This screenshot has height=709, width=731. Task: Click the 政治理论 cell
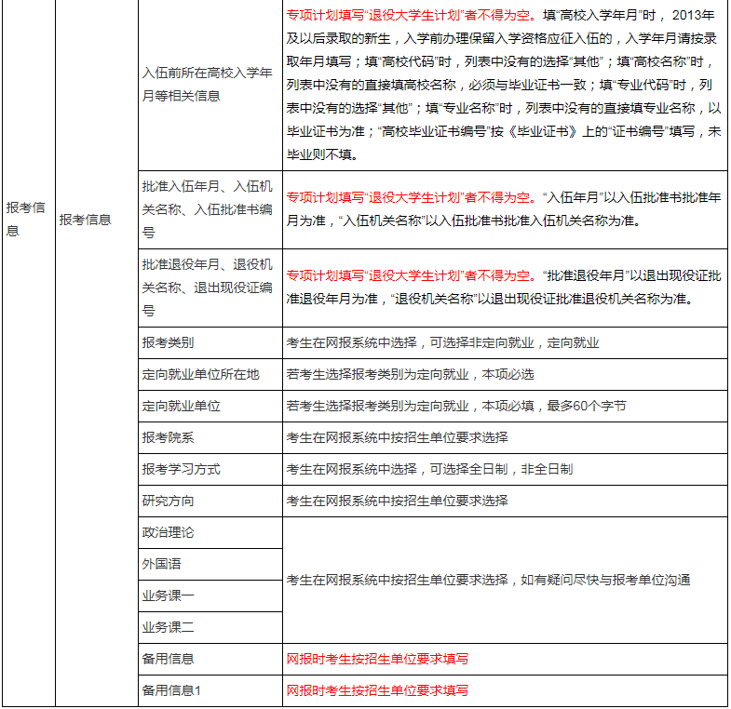pos(169,532)
